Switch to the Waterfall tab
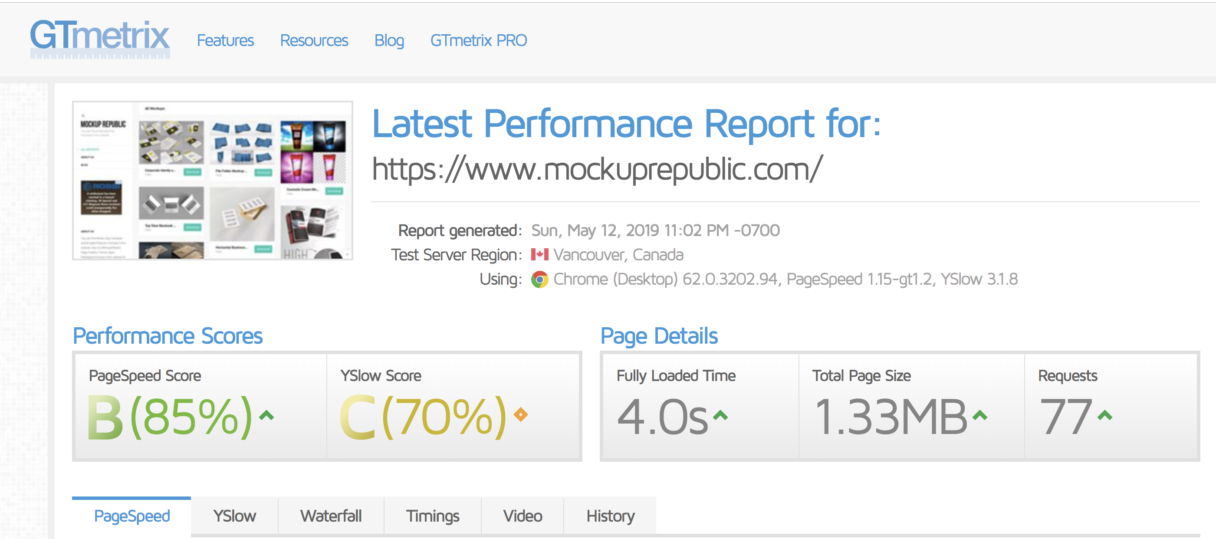This screenshot has height=539, width=1216. coord(331,516)
